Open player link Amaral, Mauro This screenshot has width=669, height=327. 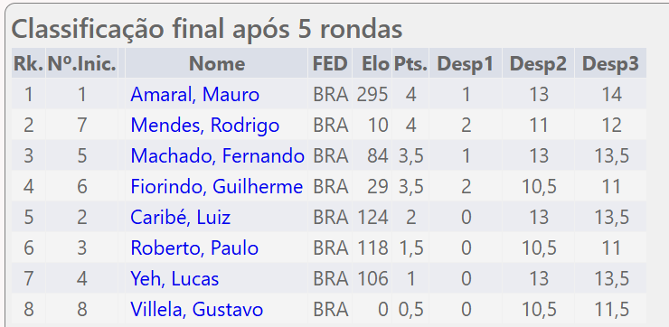point(194,95)
